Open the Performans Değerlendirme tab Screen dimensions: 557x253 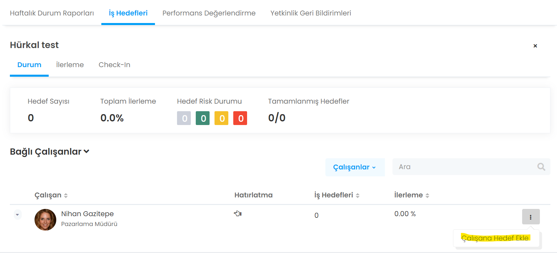pyautogui.click(x=209, y=13)
